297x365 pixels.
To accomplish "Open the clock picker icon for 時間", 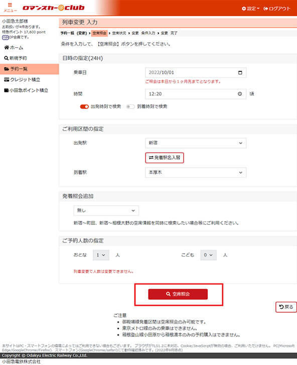I will (240, 94).
